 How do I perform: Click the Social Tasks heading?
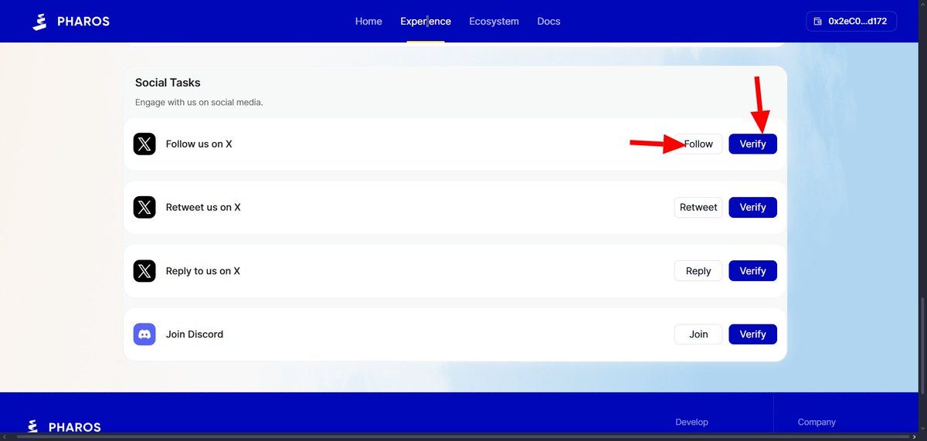168,83
